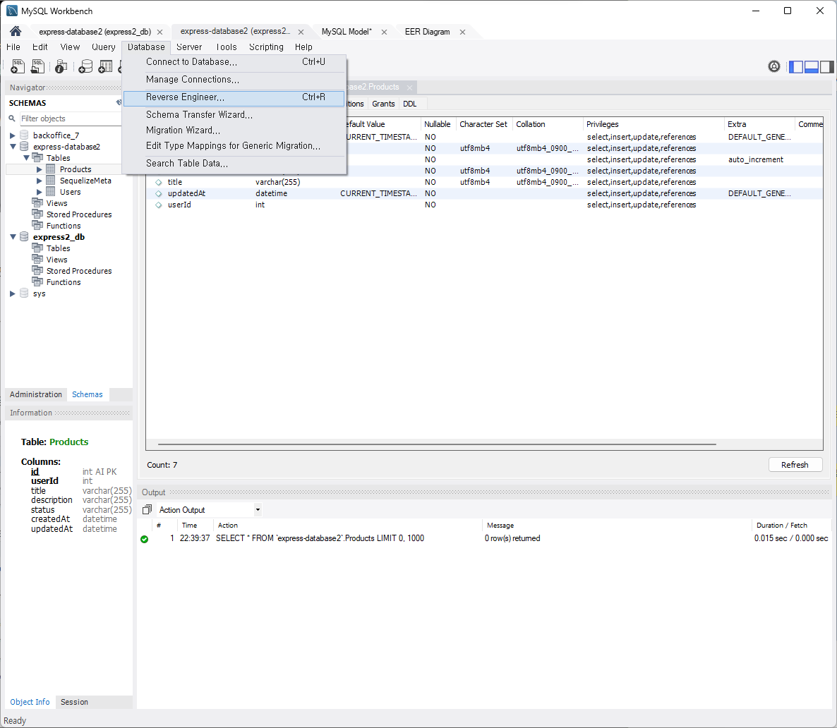Create a new schema icon
The height and width of the screenshot is (728, 837).
coord(85,67)
